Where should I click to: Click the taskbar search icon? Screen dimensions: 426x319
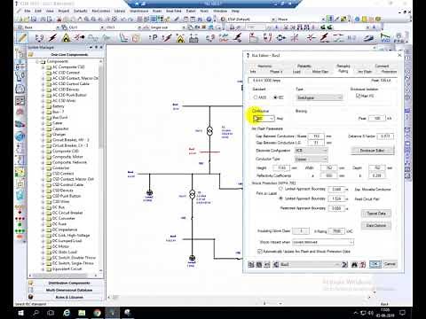pos(36,313)
